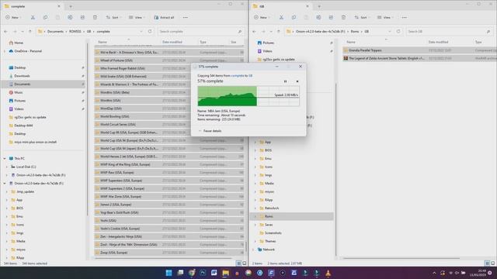497x279 pixels.
Task: Switch complete window to details view
Action: click(x=238, y=263)
